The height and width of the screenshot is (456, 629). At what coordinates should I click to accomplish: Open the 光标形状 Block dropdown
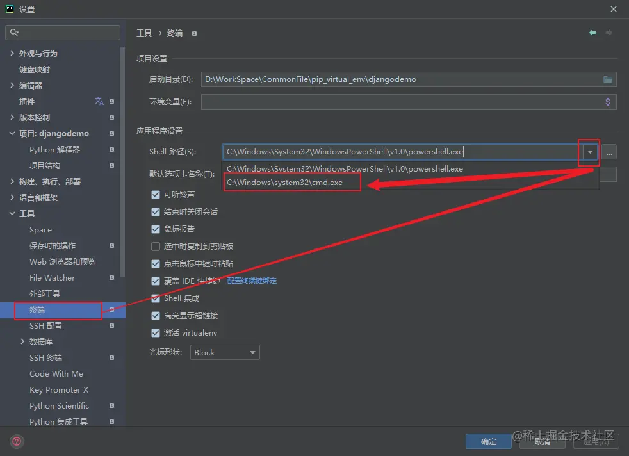point(225,352)
